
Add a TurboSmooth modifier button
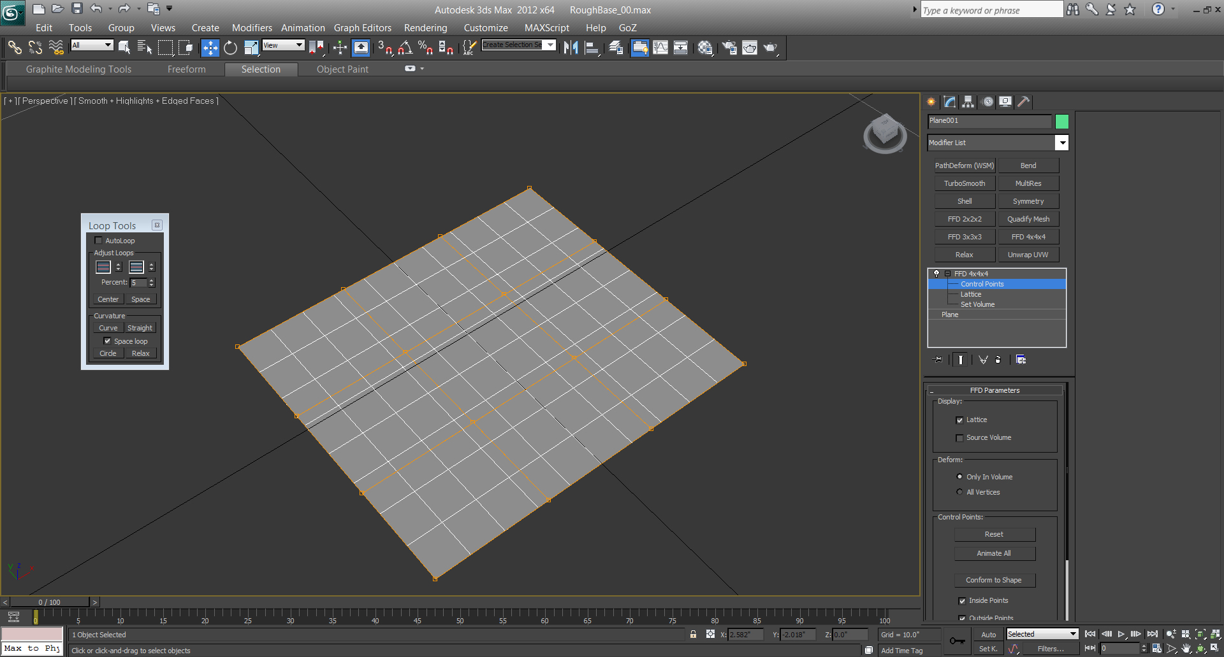pyautogui.click(x=965, y=183)
